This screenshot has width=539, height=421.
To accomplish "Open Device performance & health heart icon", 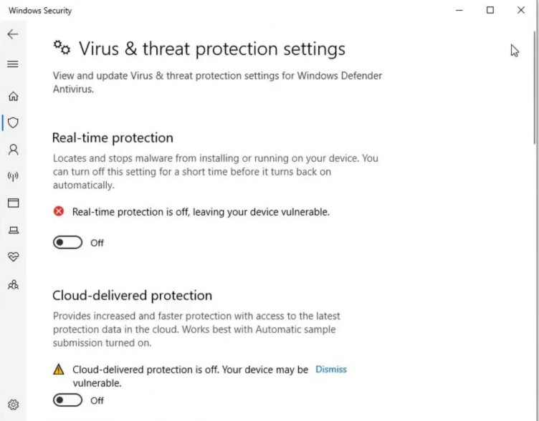I will click(13, 256).
